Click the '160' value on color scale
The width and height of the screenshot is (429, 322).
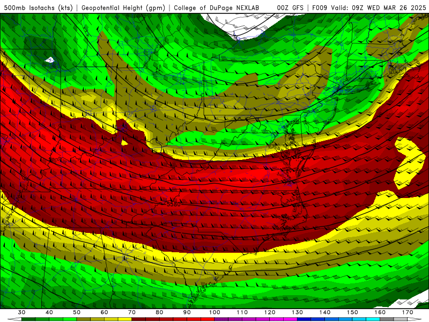tap(380, 312)
